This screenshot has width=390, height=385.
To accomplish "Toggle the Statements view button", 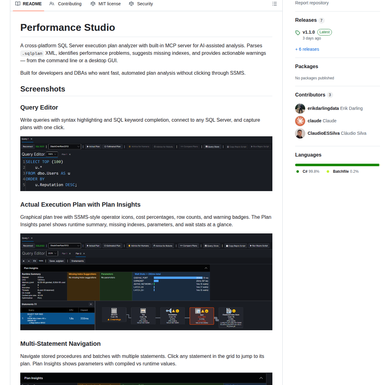I will (78, 261).
